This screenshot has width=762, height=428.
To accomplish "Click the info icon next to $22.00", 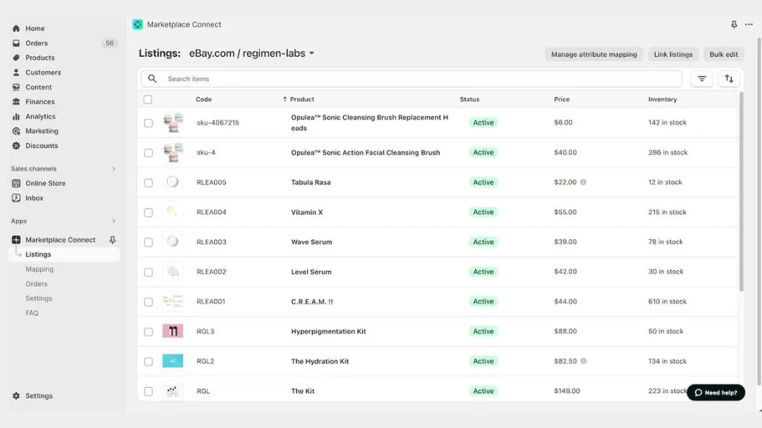I will coord(583,182).
